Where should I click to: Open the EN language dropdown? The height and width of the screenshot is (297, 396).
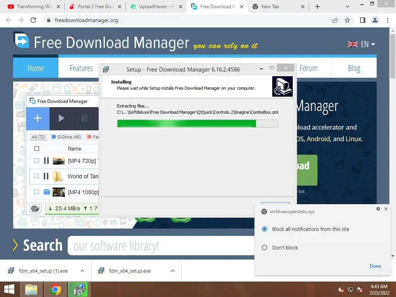[361, 44]
